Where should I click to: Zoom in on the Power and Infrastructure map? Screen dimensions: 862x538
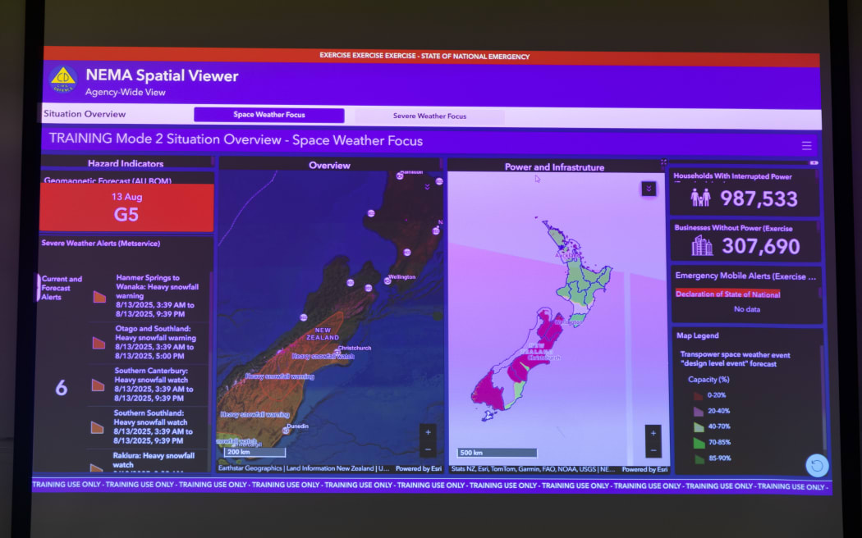[x=653, y=432]
